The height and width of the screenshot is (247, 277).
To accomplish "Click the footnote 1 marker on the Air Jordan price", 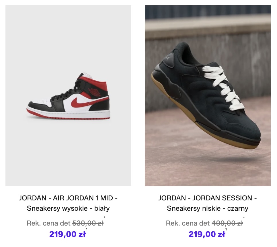I will point(87,229).
